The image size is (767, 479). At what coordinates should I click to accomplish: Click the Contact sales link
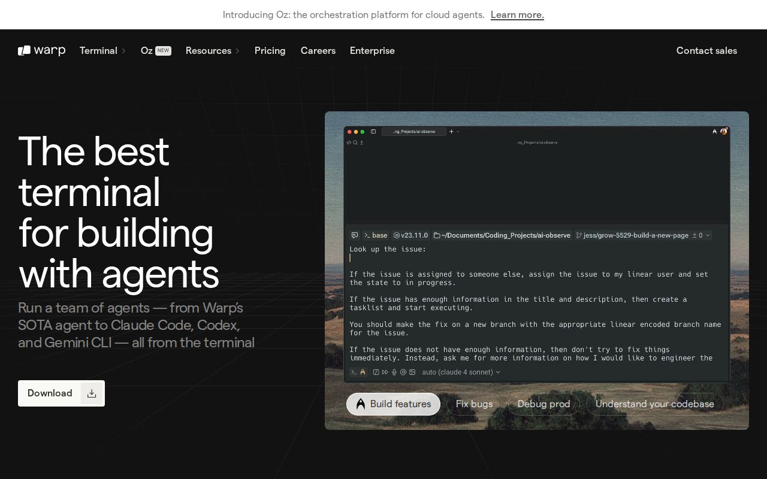706,51
